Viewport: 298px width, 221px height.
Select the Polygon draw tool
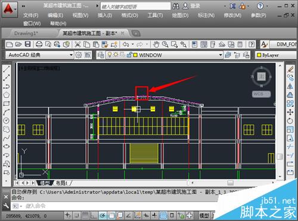7,95
